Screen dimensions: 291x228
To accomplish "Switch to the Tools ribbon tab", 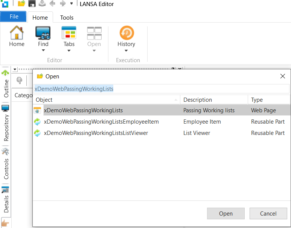I will coord(67,17).
